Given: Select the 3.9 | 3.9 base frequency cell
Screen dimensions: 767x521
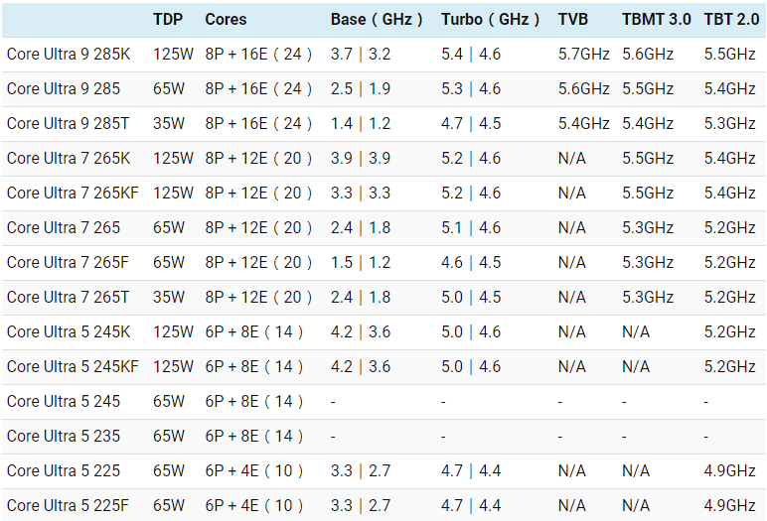Looking at the screenshot, I should pos(361,158).
